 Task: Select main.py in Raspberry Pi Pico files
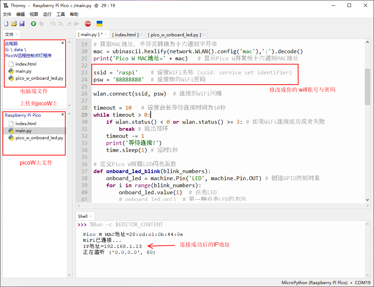tap(23, 131)
